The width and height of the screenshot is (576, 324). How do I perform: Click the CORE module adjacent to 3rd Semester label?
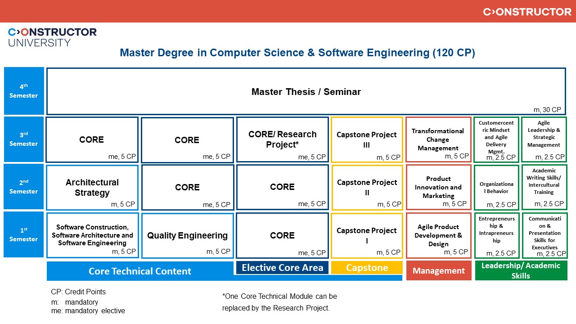point(92,139)
